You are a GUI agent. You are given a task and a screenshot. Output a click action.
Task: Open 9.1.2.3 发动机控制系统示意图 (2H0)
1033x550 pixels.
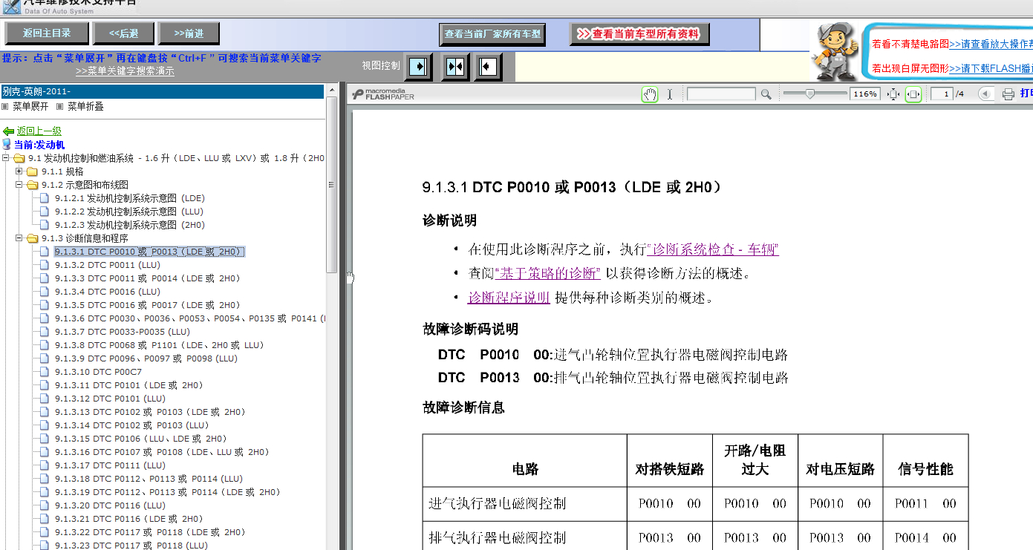pyautogui.click(x=130, y=225)
